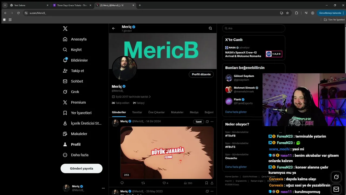The image size is (346, 195).
Task: Bookmark the video post
Action: pos(207,183)
